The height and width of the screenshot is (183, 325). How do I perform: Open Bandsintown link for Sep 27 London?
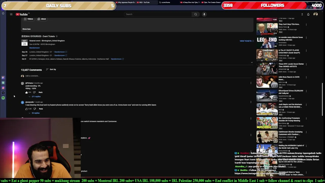[x=61, y=55]
